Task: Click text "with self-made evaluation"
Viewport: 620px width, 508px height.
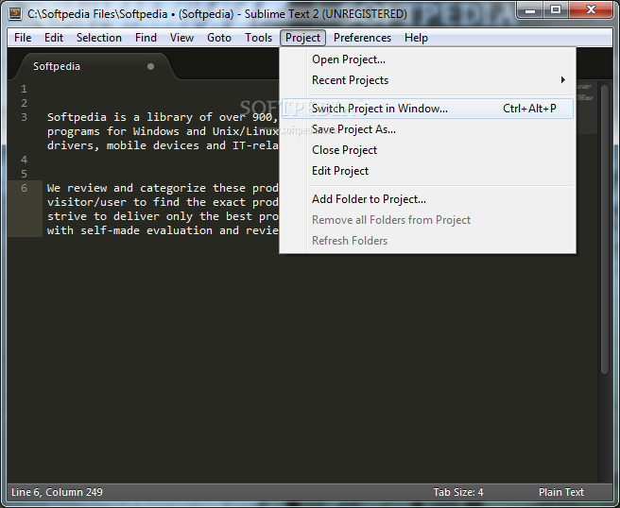Action: click(129, 230)
